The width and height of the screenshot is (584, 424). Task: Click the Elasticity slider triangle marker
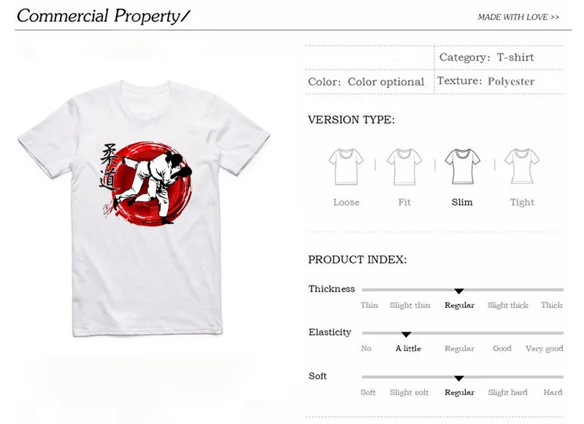[406, 335]
